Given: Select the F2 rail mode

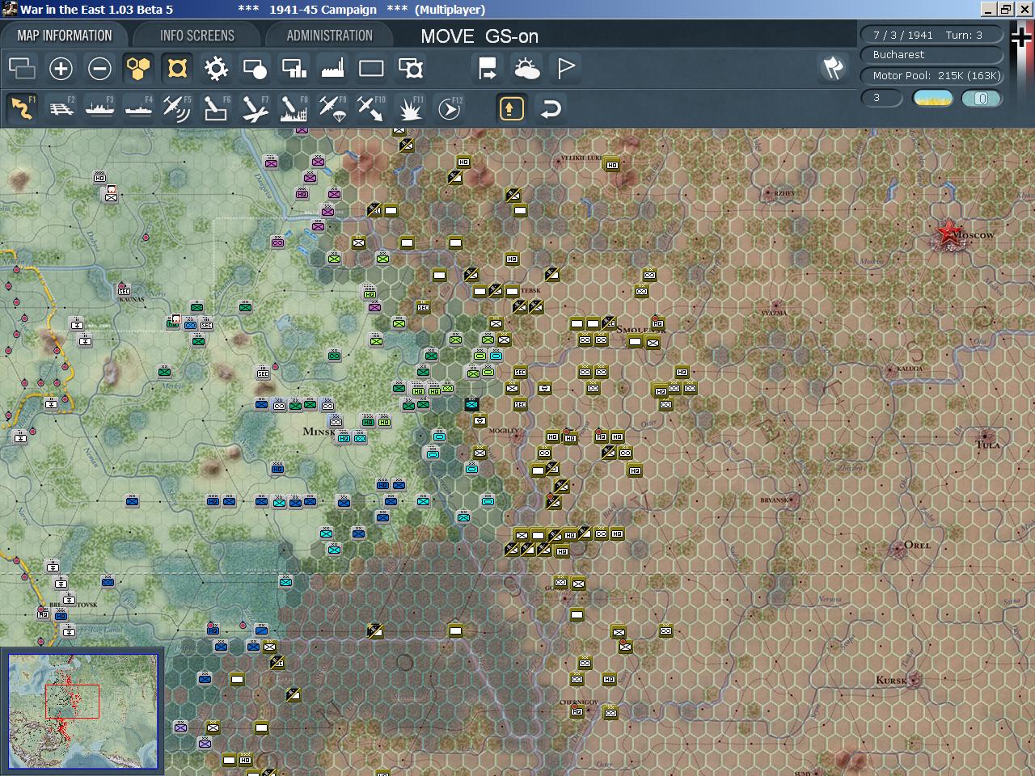Looking at the screenshot, I should (x=61, y=108).
